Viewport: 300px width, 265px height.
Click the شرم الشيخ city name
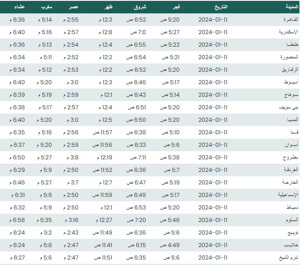click(x=289, y=258)
